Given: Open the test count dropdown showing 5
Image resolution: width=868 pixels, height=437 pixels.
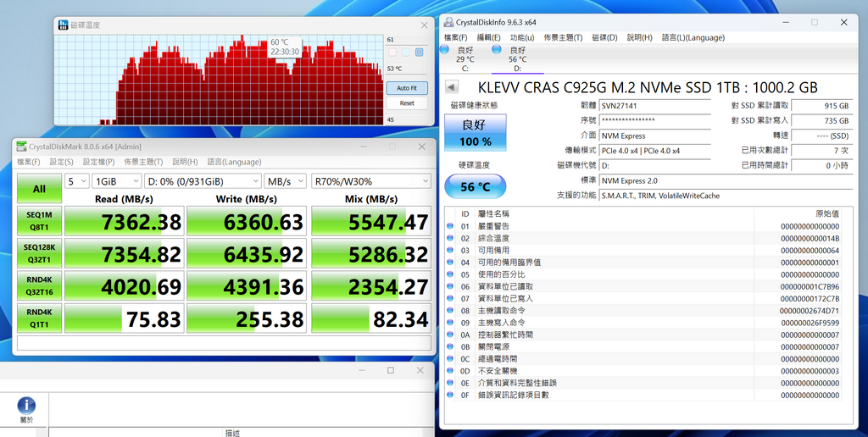Looking at the screenshot, I should [77, 181].
